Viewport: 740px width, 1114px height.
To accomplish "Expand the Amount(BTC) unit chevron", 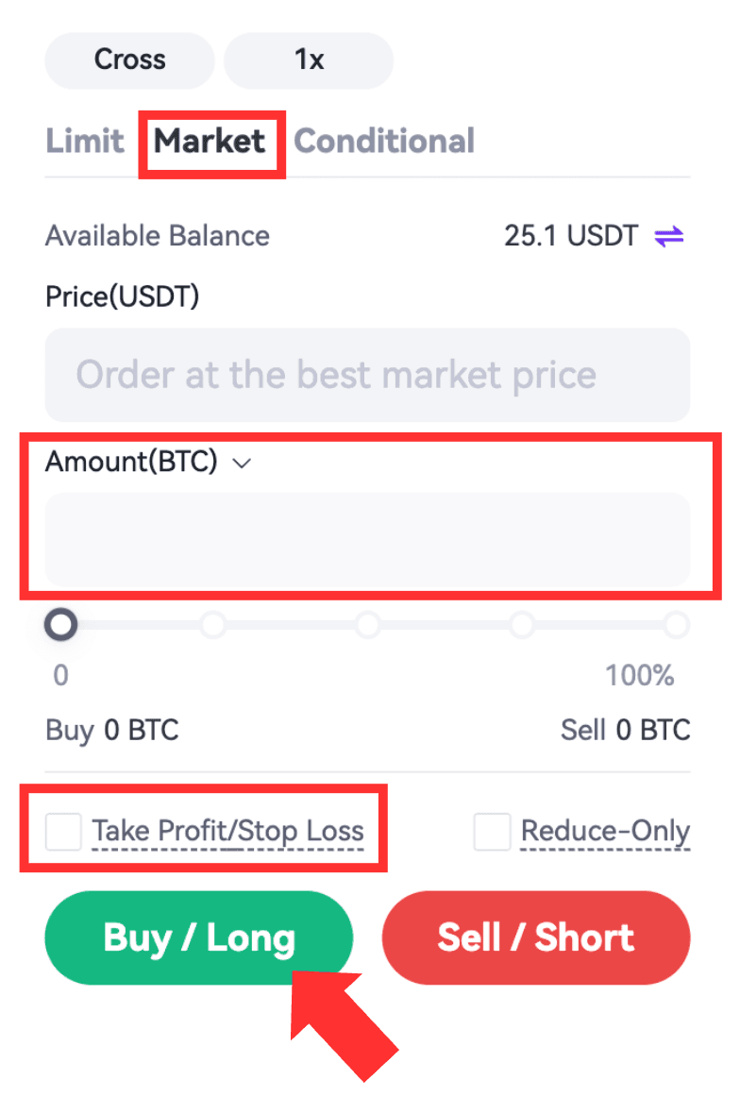I will point(242,463).
